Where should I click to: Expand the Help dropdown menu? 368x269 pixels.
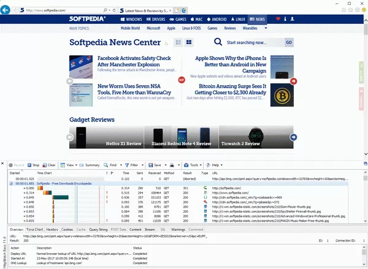coord(215,165)
